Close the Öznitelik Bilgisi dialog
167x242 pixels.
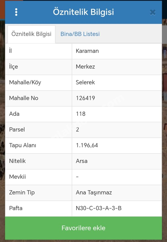[x=153, y=12]
